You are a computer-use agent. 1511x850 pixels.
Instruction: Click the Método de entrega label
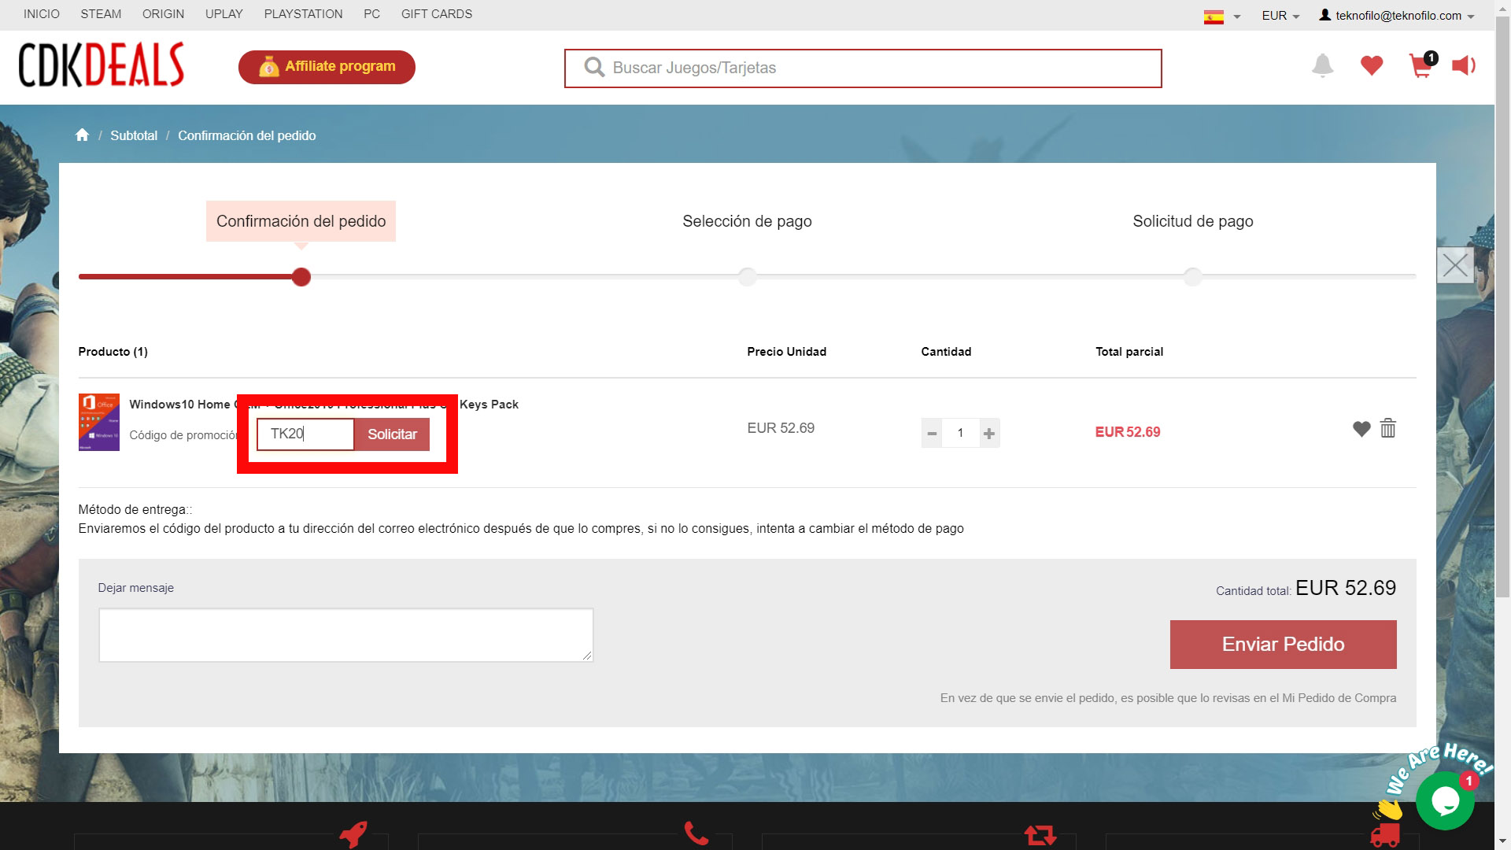point(135,509)
